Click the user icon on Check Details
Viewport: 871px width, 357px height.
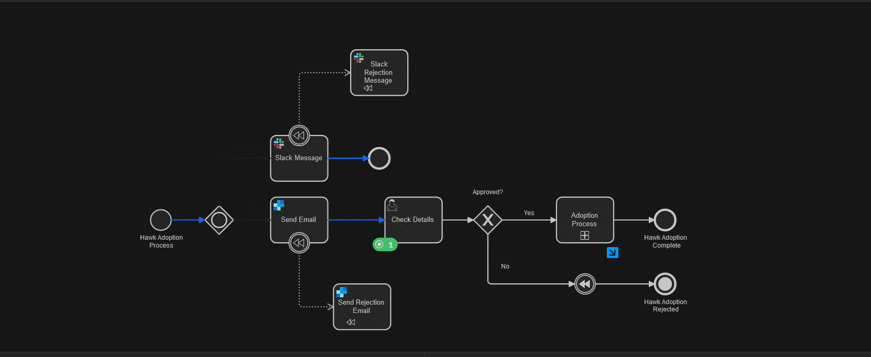[x=392, y=205]
